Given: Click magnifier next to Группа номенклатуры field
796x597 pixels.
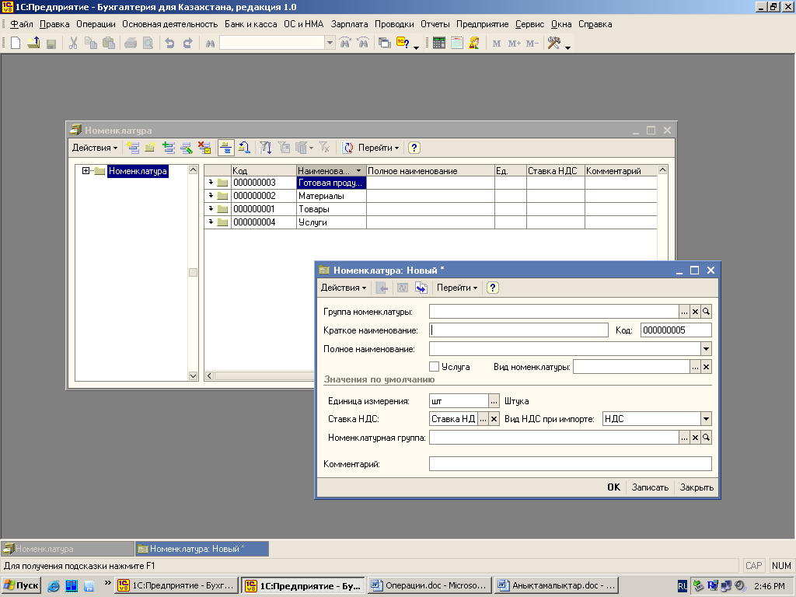Looking at the screenshot, I should pyautogui.click(x=706, y=311).
